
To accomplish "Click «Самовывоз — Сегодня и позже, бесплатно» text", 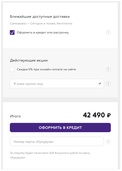I will [x=41, y=23].
